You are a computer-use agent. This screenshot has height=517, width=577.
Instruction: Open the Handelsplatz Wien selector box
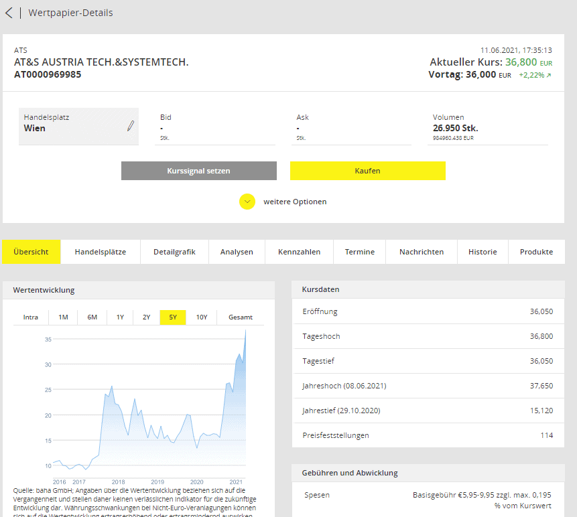79,127
